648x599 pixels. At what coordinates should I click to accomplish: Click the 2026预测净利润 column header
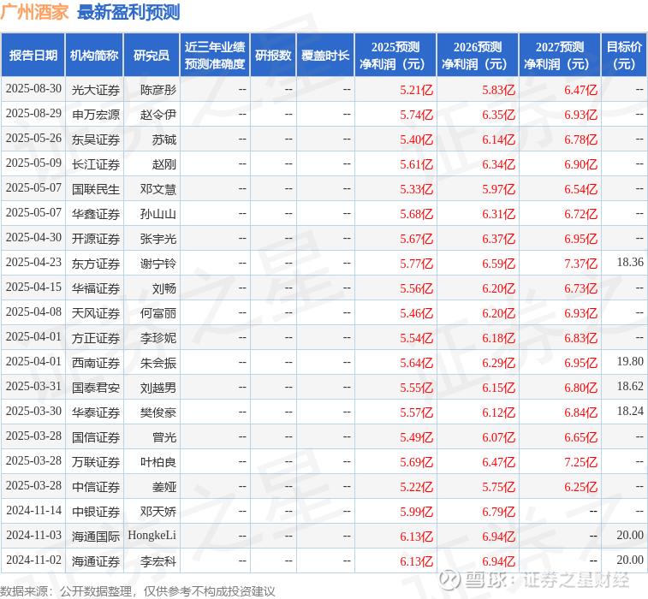point(478,56)
